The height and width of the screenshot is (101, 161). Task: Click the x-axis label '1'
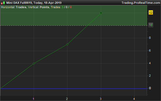[x=33, y=99]
